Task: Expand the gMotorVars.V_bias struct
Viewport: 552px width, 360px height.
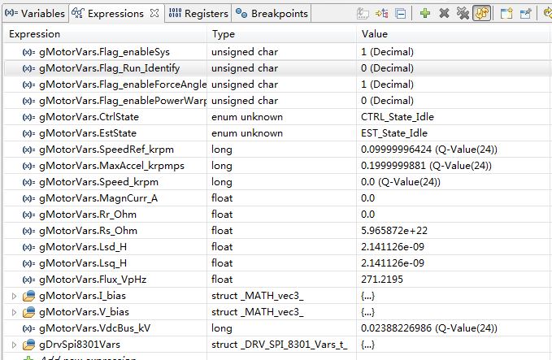Action: (14, 312)
